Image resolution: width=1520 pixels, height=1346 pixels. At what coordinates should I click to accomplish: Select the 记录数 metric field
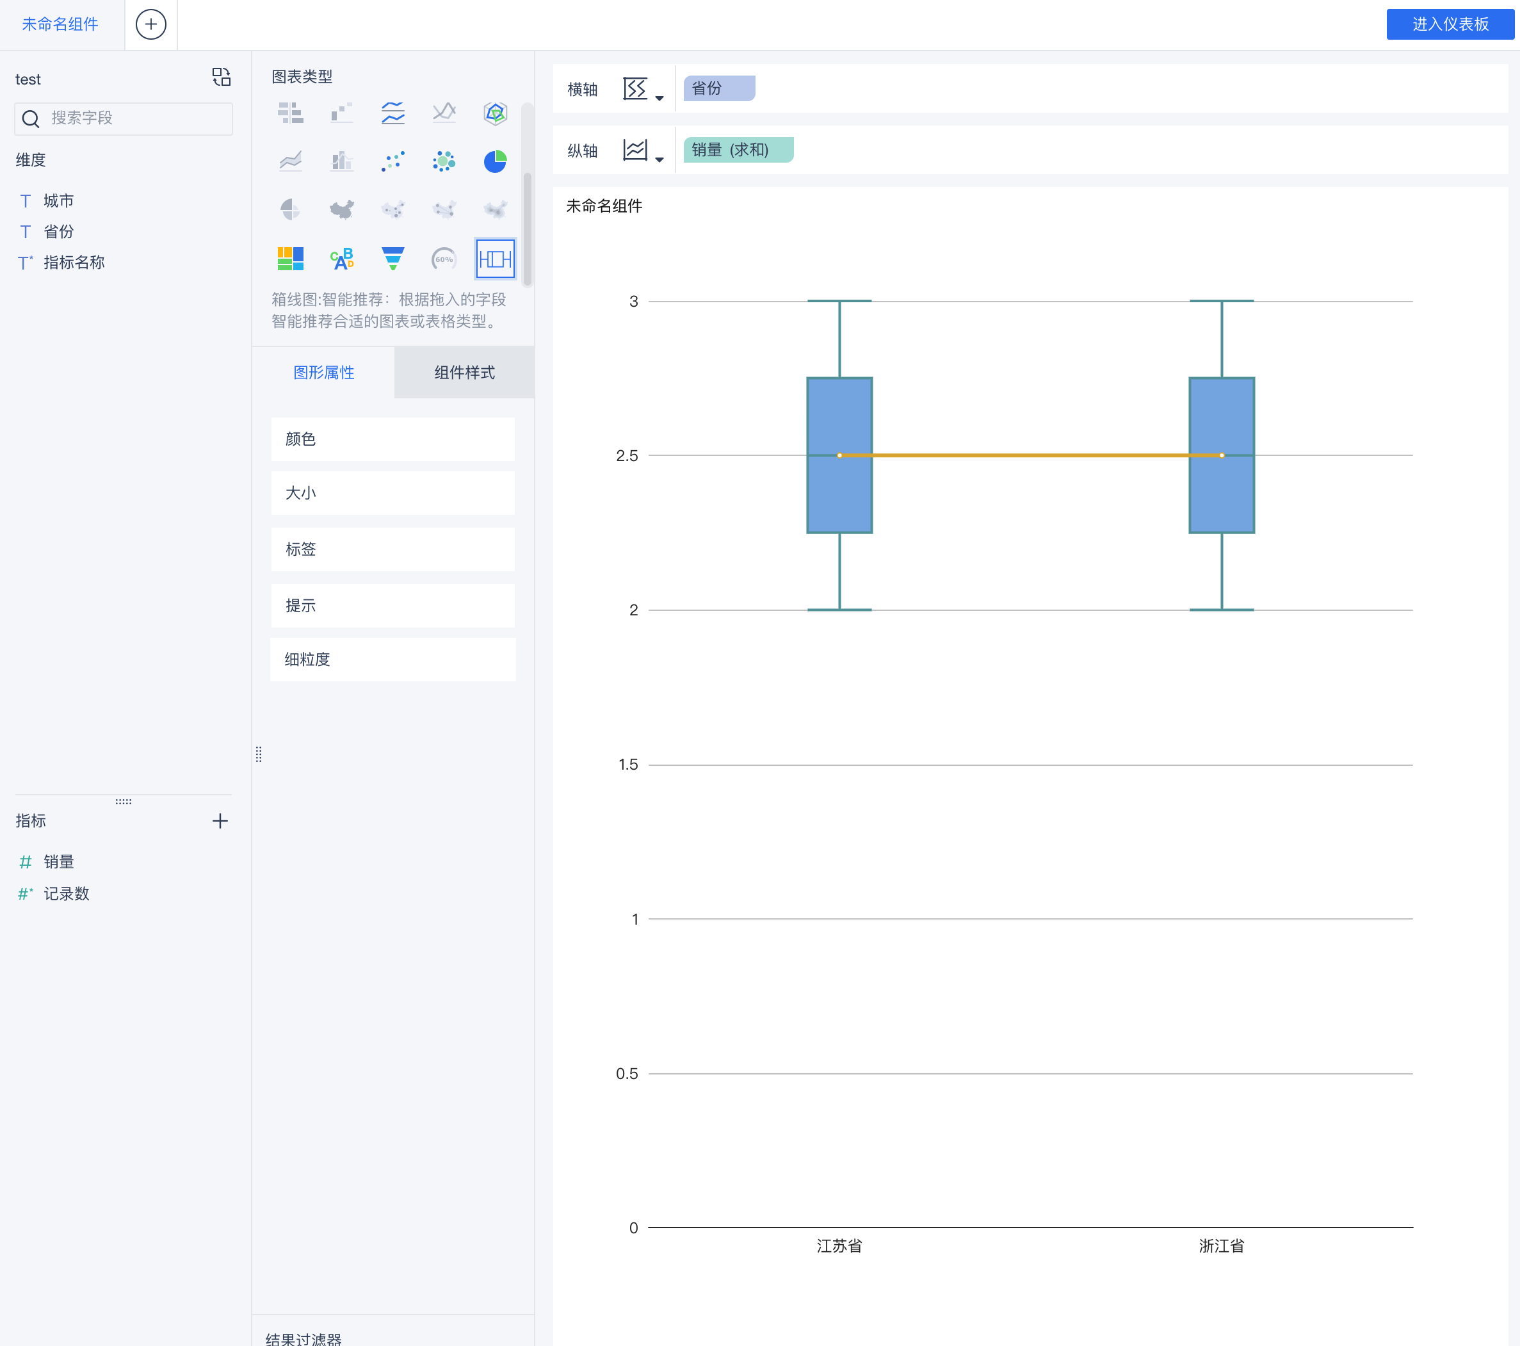66,894
